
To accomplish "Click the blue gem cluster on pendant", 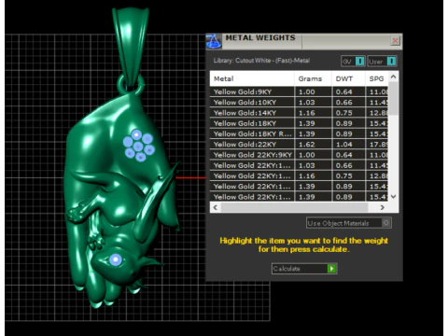I will (138, 146).
